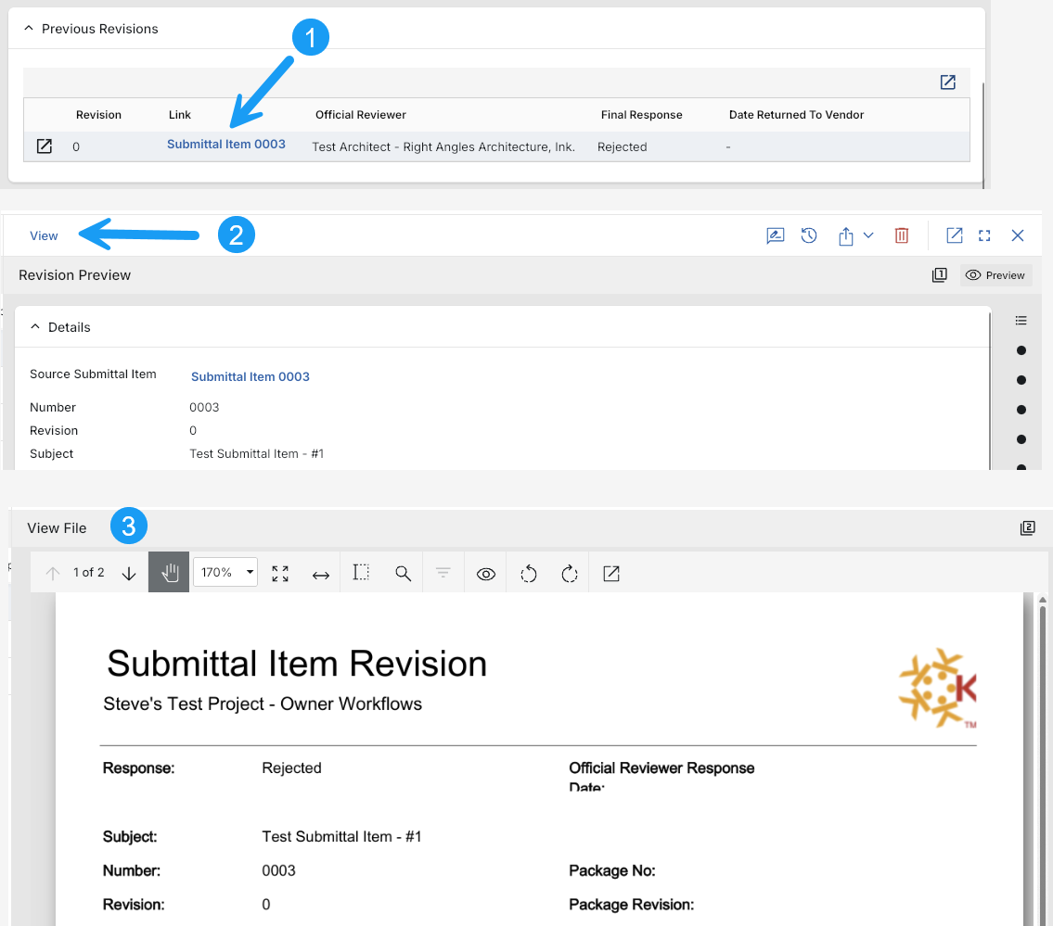
Task: Click the fit-to-width arrow icon
Action: coord(321,574)
